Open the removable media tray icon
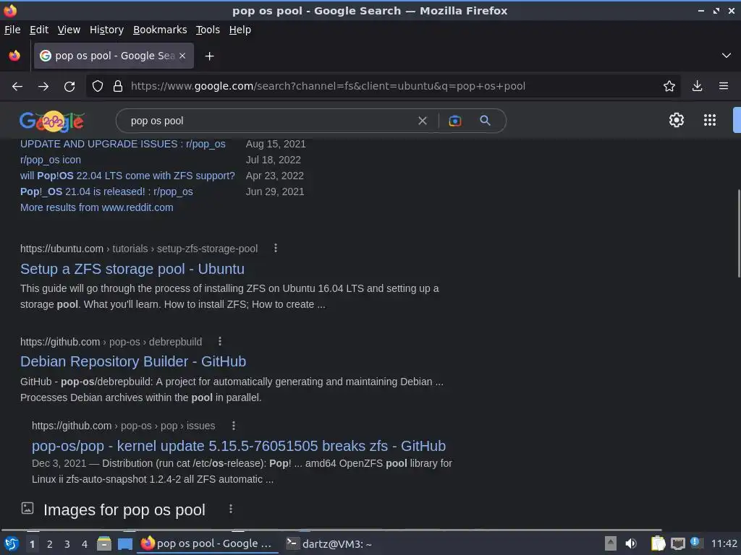Viewport: 741px width, 555px height. 611,543
